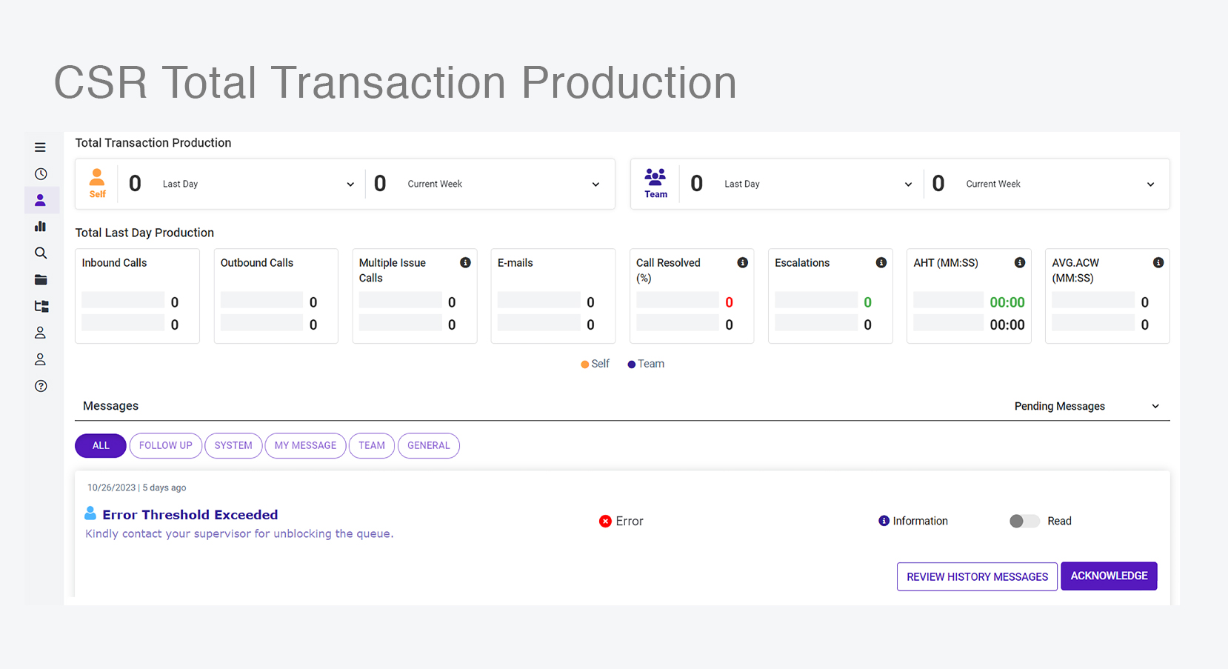Select the TEAM filter tab
Viewport: 1228px width, 669px height.
pos(372,445)
